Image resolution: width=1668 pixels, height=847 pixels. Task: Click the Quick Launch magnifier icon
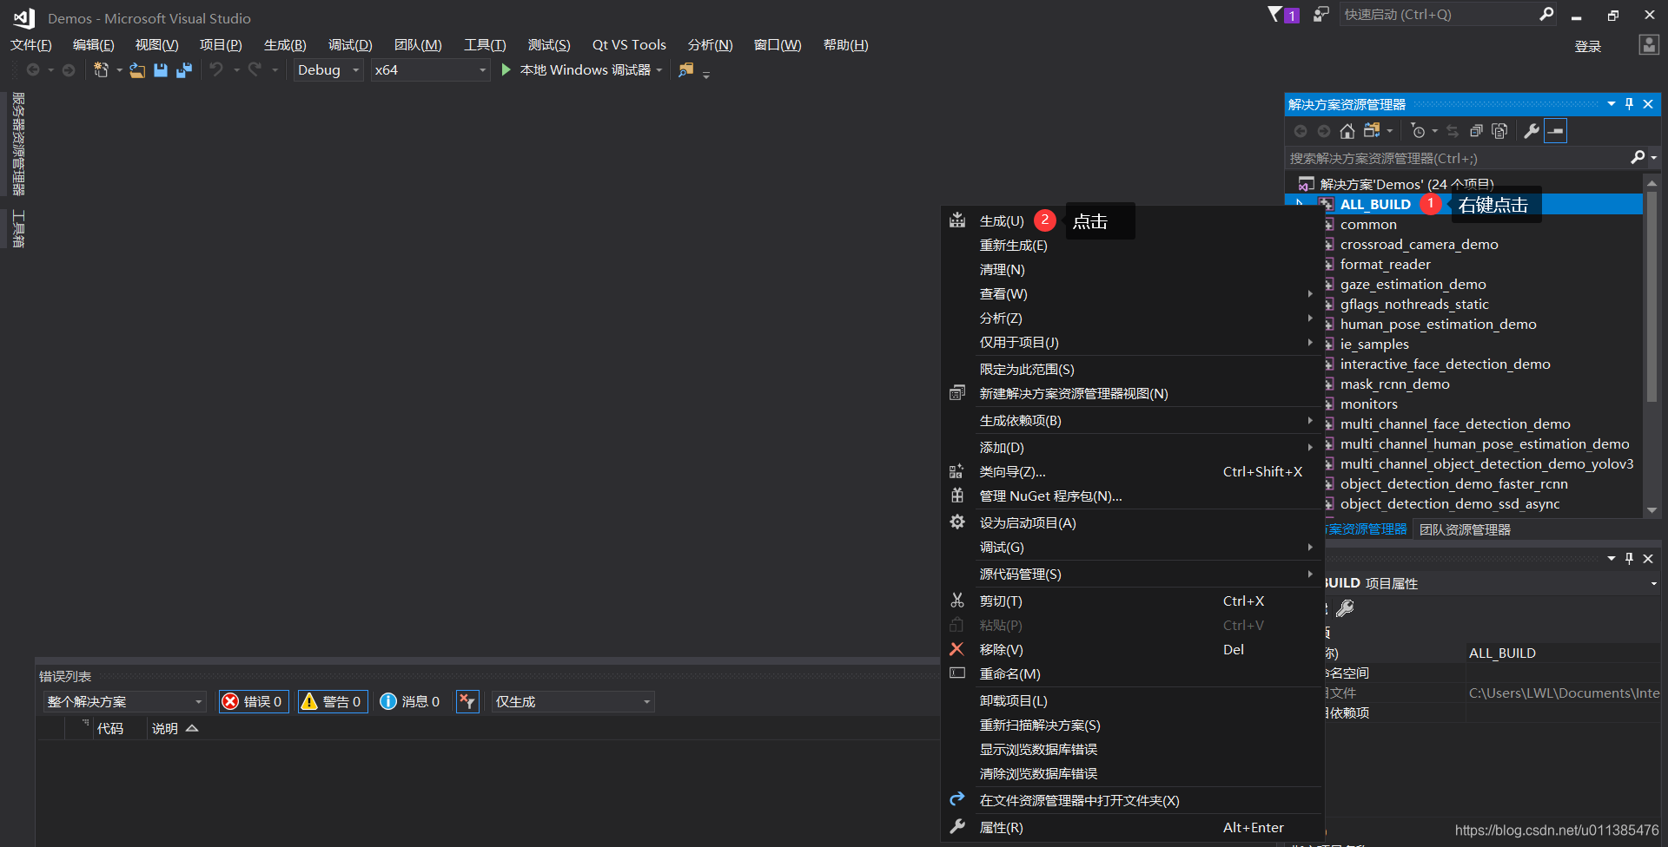(x=1546, y=14)
